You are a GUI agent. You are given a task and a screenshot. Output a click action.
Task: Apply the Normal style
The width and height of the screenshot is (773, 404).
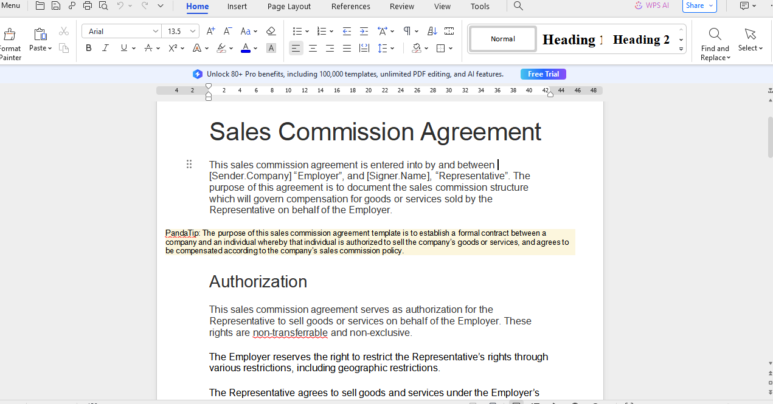[503, 39]
